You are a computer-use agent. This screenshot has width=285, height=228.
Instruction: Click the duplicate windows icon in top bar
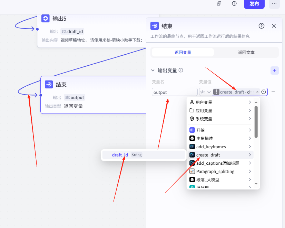click(x=219, y=3)
